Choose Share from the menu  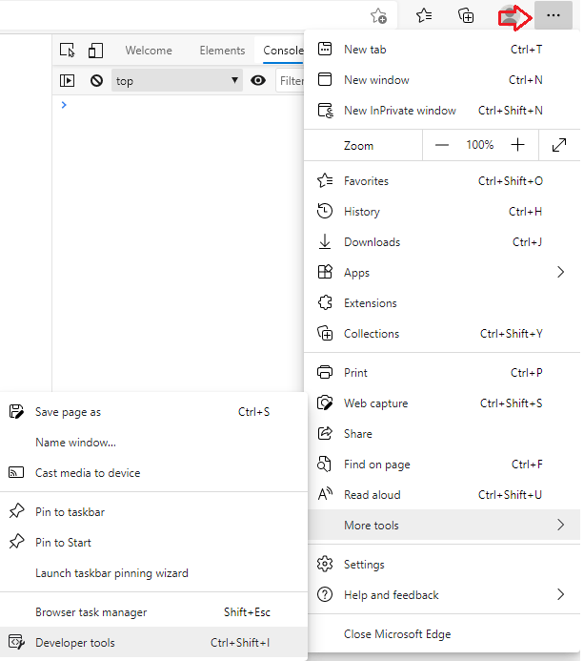pyautogui.click(x=442, y=433)
